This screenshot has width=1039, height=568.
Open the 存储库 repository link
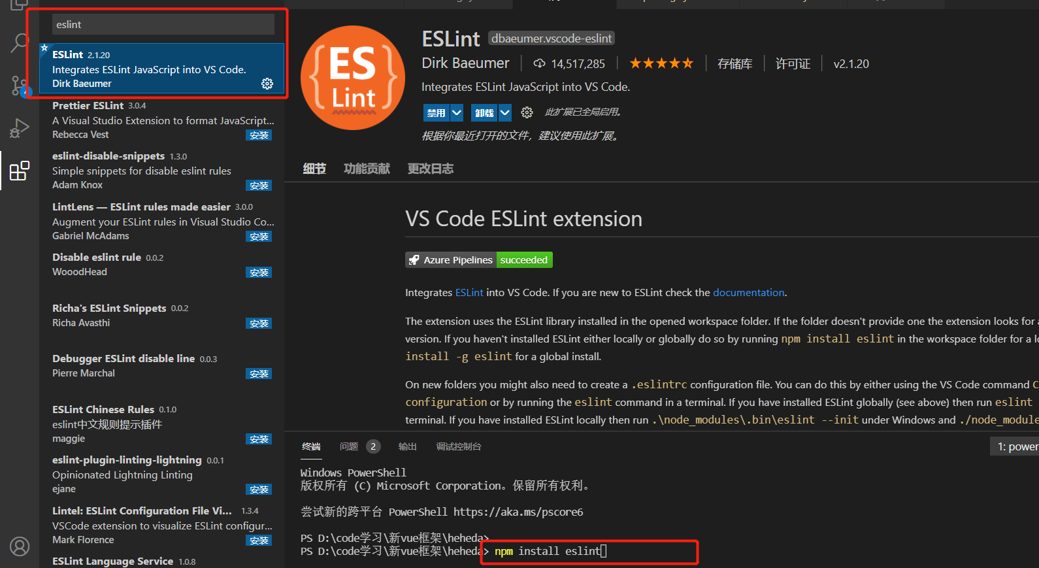click(734, 63)
